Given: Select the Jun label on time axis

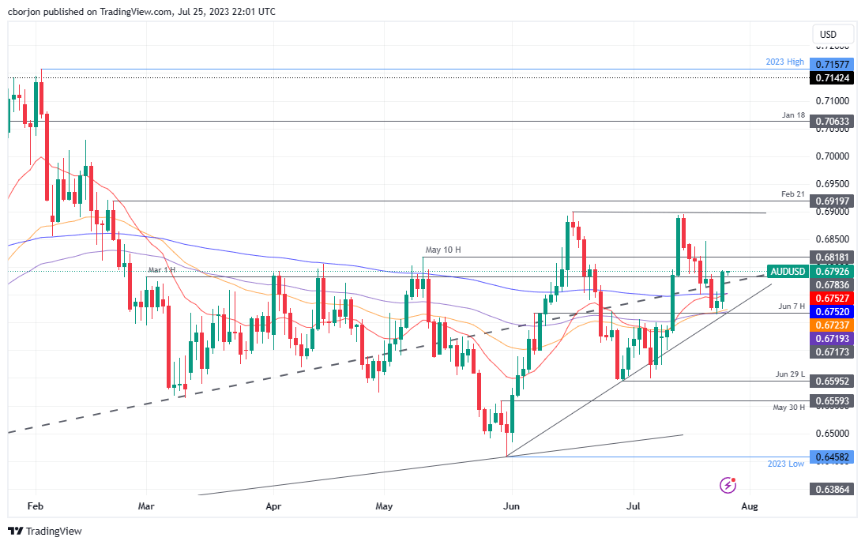Looking at the screenshot, I should coord(511,506).
